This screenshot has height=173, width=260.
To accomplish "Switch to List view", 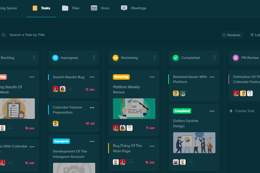I will click(x=255, y=35).
